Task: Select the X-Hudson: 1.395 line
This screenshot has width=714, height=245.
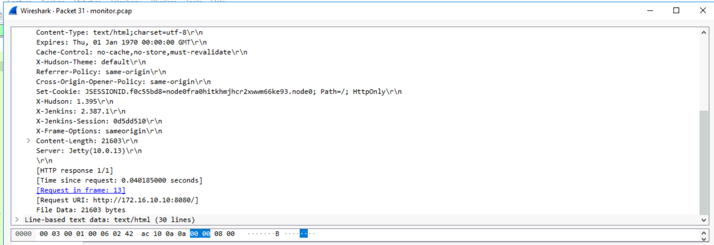Action: coord(75,101)
